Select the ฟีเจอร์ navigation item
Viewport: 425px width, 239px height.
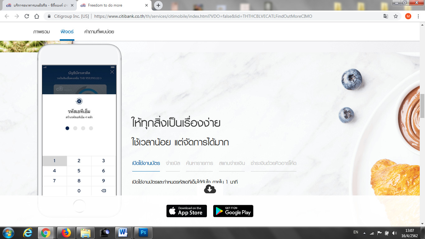tap(67, 31)
